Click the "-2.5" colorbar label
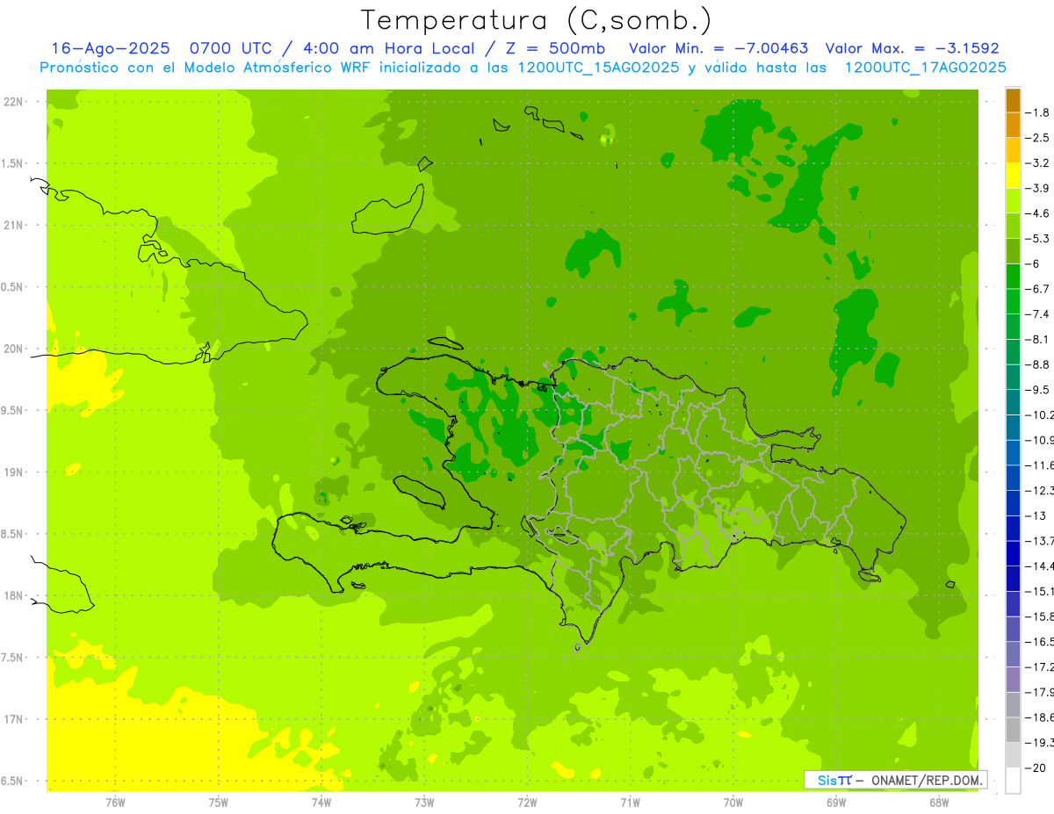The width and height of the screenshot is (1054, 814). (1037, 138)
